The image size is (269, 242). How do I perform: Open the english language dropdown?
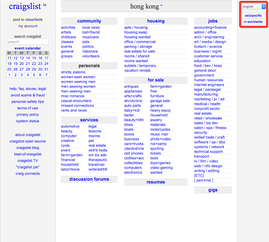pyautogui.click(x=253, y=7)
